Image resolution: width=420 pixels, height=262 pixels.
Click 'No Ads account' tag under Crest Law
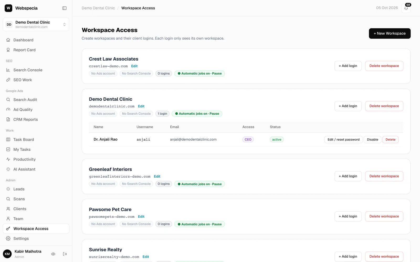pos(103,74)
